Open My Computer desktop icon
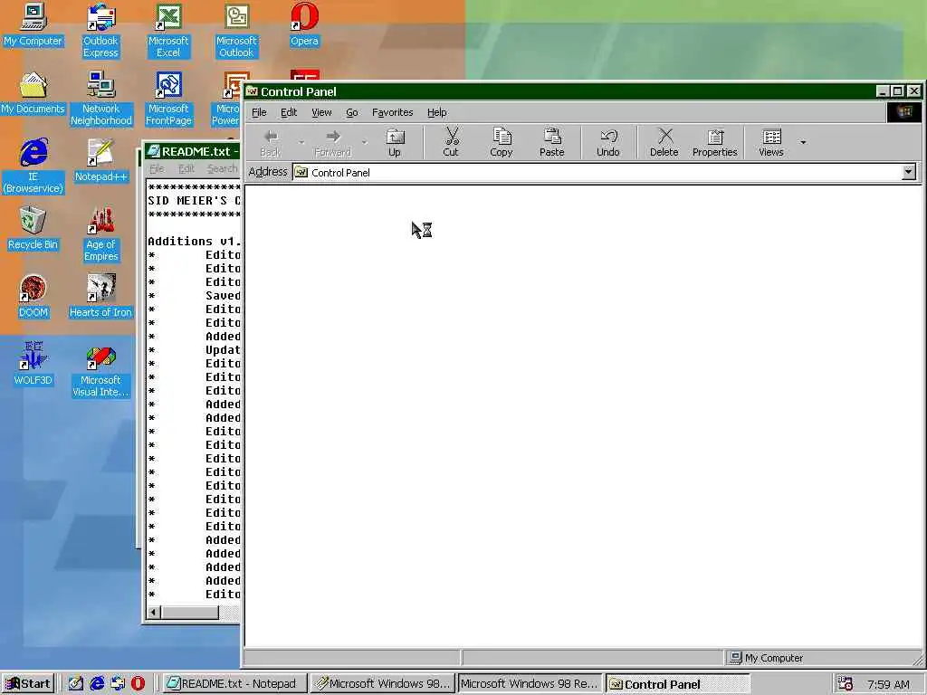This screenshot has height=695, width=927. [x=33, y=25]
